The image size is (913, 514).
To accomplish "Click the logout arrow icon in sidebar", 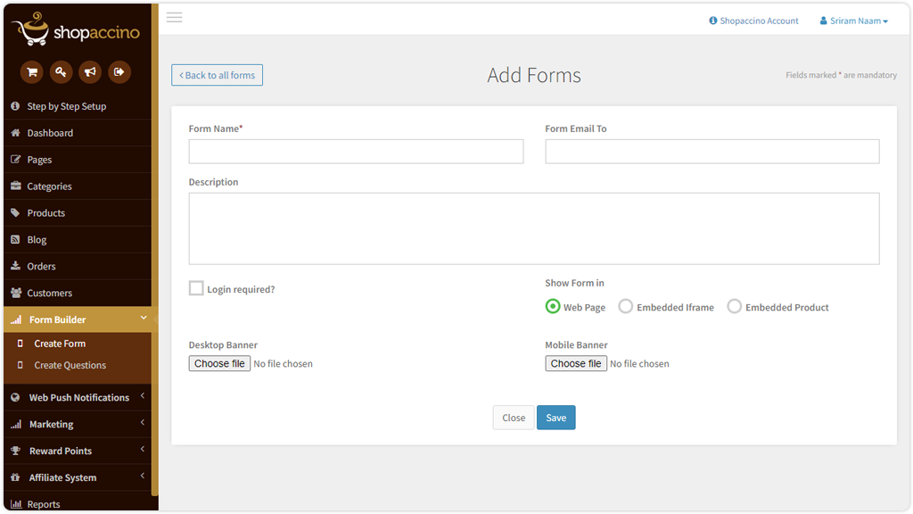I will (119, 71).
